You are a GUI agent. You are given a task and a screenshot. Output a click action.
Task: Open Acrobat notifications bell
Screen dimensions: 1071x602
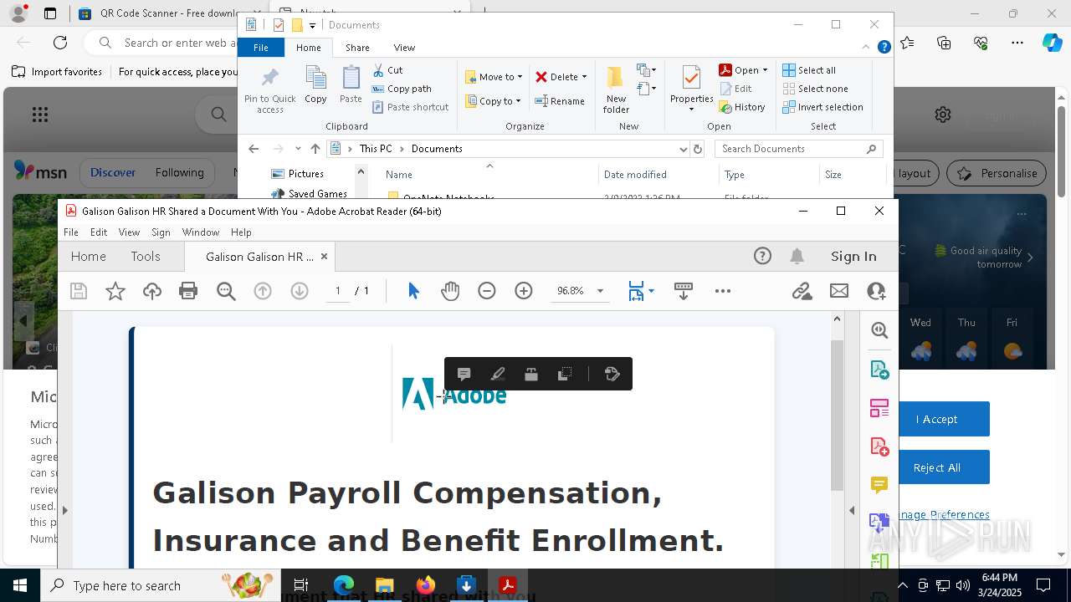797,257
